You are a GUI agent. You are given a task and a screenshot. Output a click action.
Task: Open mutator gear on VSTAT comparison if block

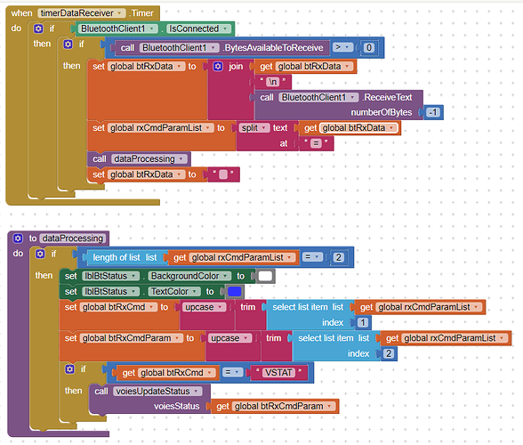[x=69, y=368]
